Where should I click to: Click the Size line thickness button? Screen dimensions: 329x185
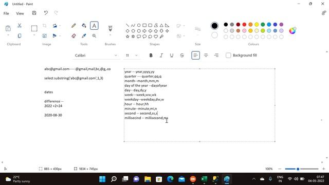tap(197, 29)
